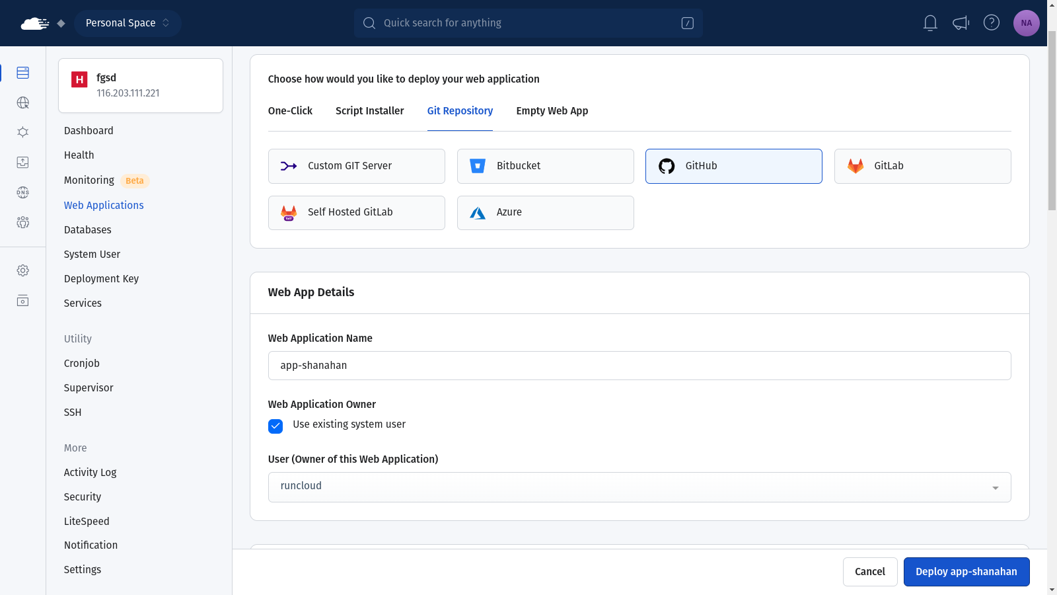The image size is (1057, 595).
Task: Switch to the Empty Web App tab
Action: point(552,111)
